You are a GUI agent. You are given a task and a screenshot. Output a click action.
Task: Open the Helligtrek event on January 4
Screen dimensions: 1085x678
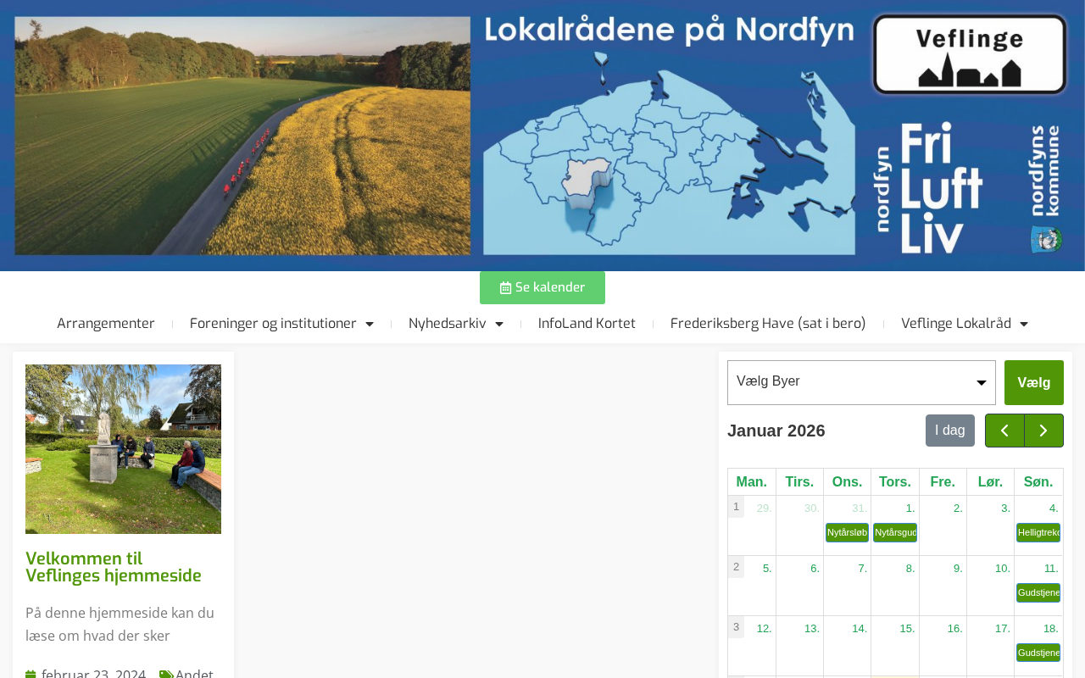(1038, 532)
